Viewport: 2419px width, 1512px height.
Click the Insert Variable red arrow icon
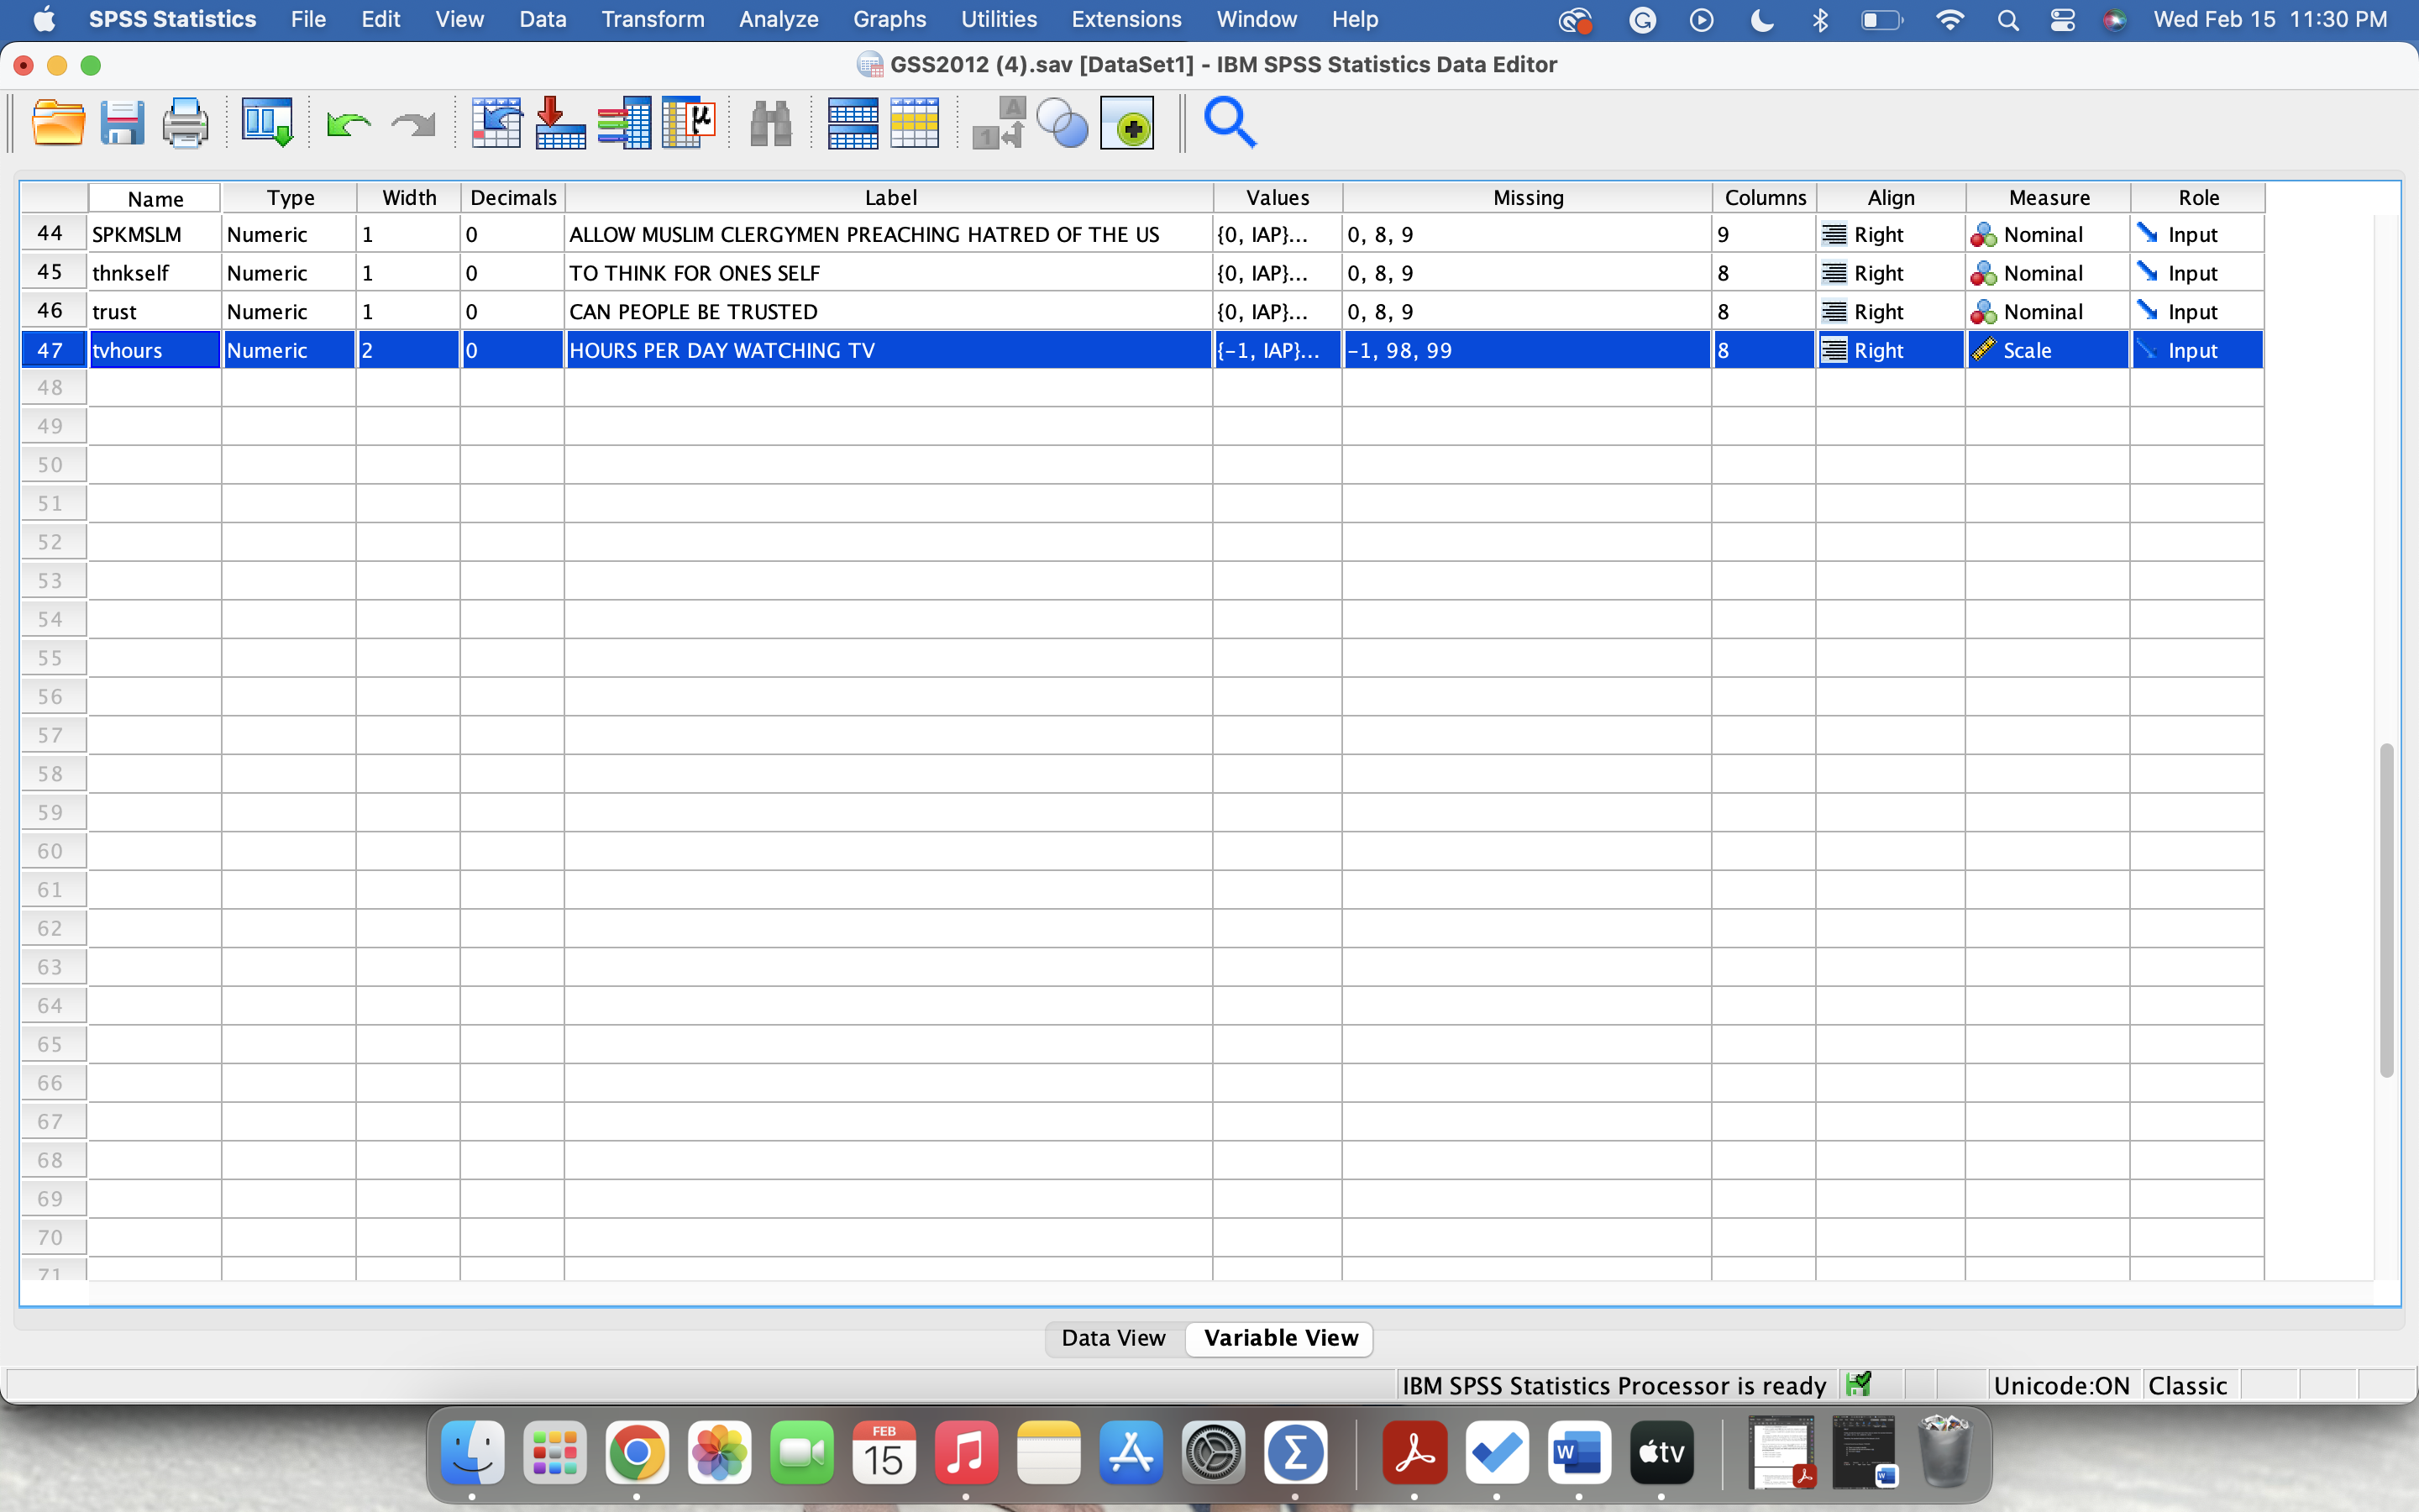tap(559, 124)
